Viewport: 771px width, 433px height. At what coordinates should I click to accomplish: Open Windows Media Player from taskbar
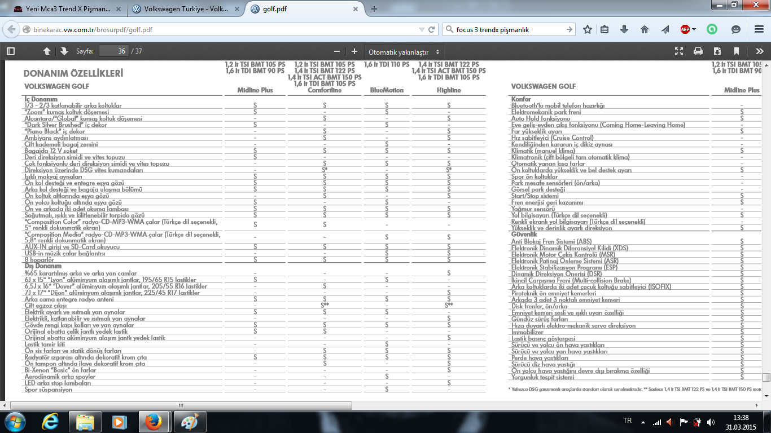point(119,421)
